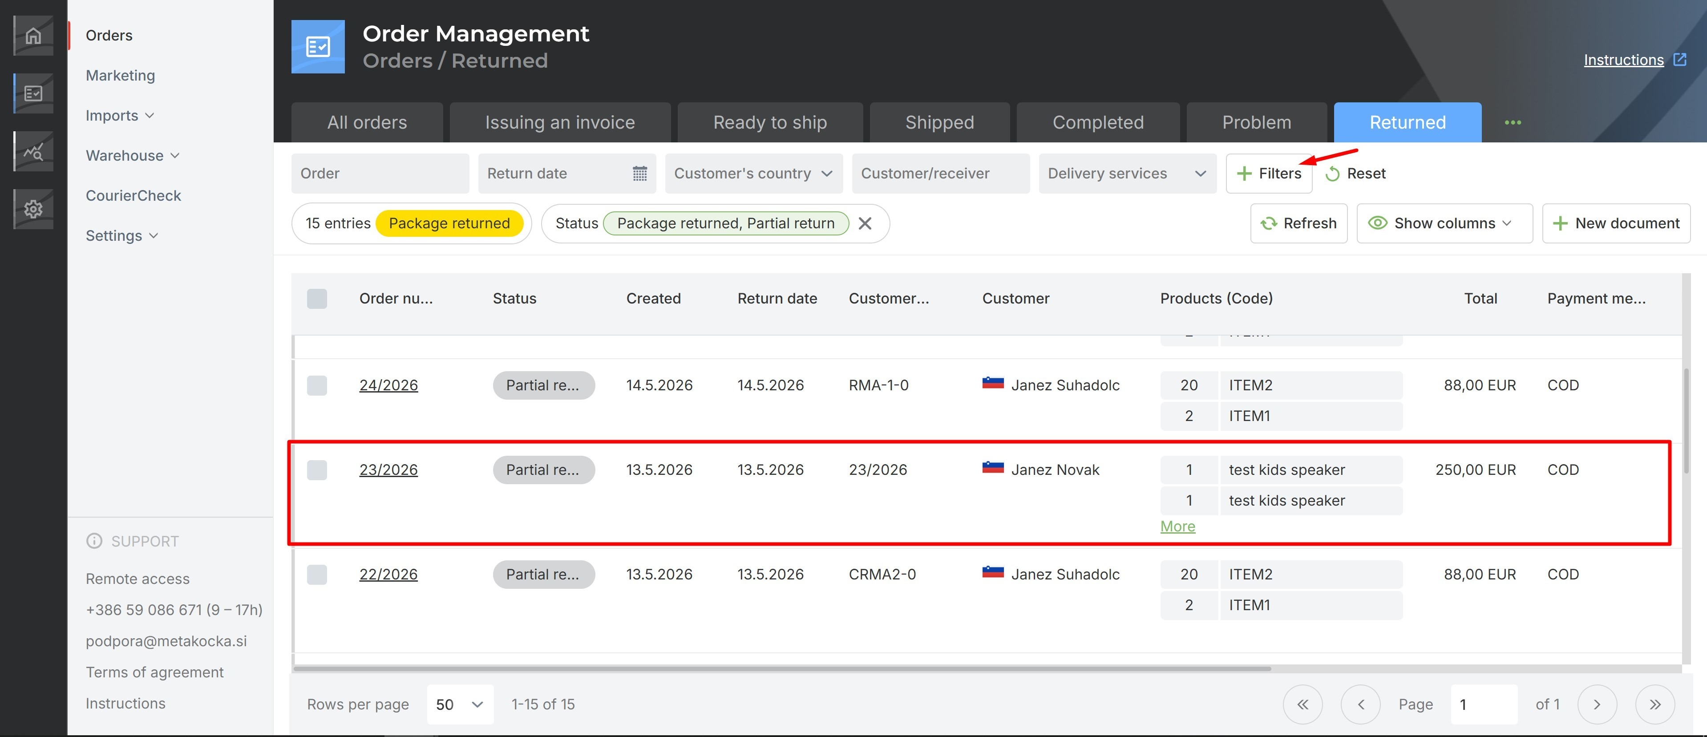The width and height of the screenshot is (1707, 737).
Task: Open Instructions link in support section
Action: 125,703
